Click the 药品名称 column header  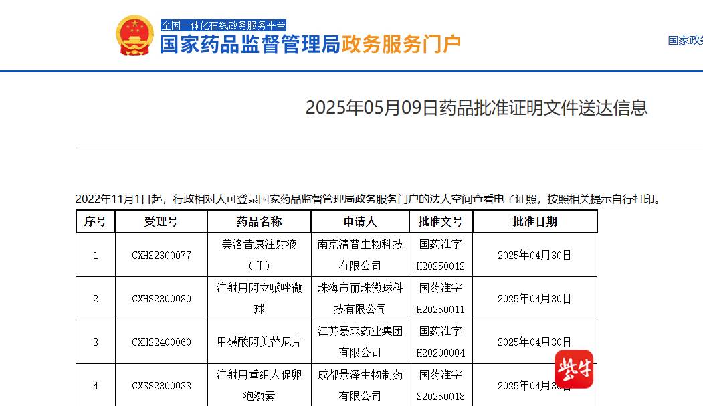(259, 221)
